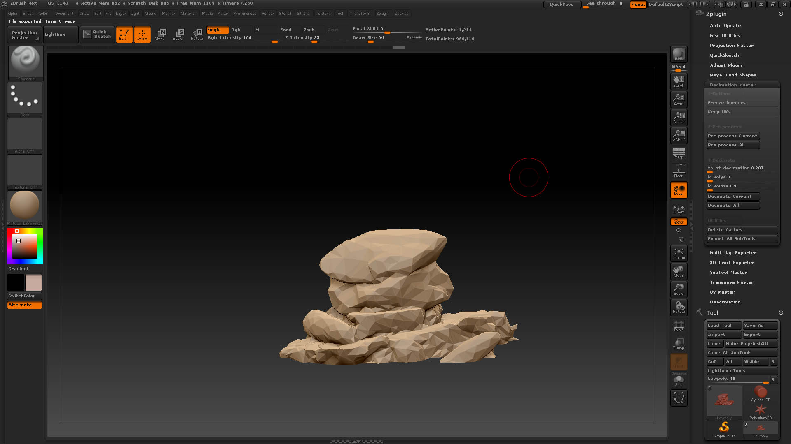Click the Pre-process Current button

(733, 136)
